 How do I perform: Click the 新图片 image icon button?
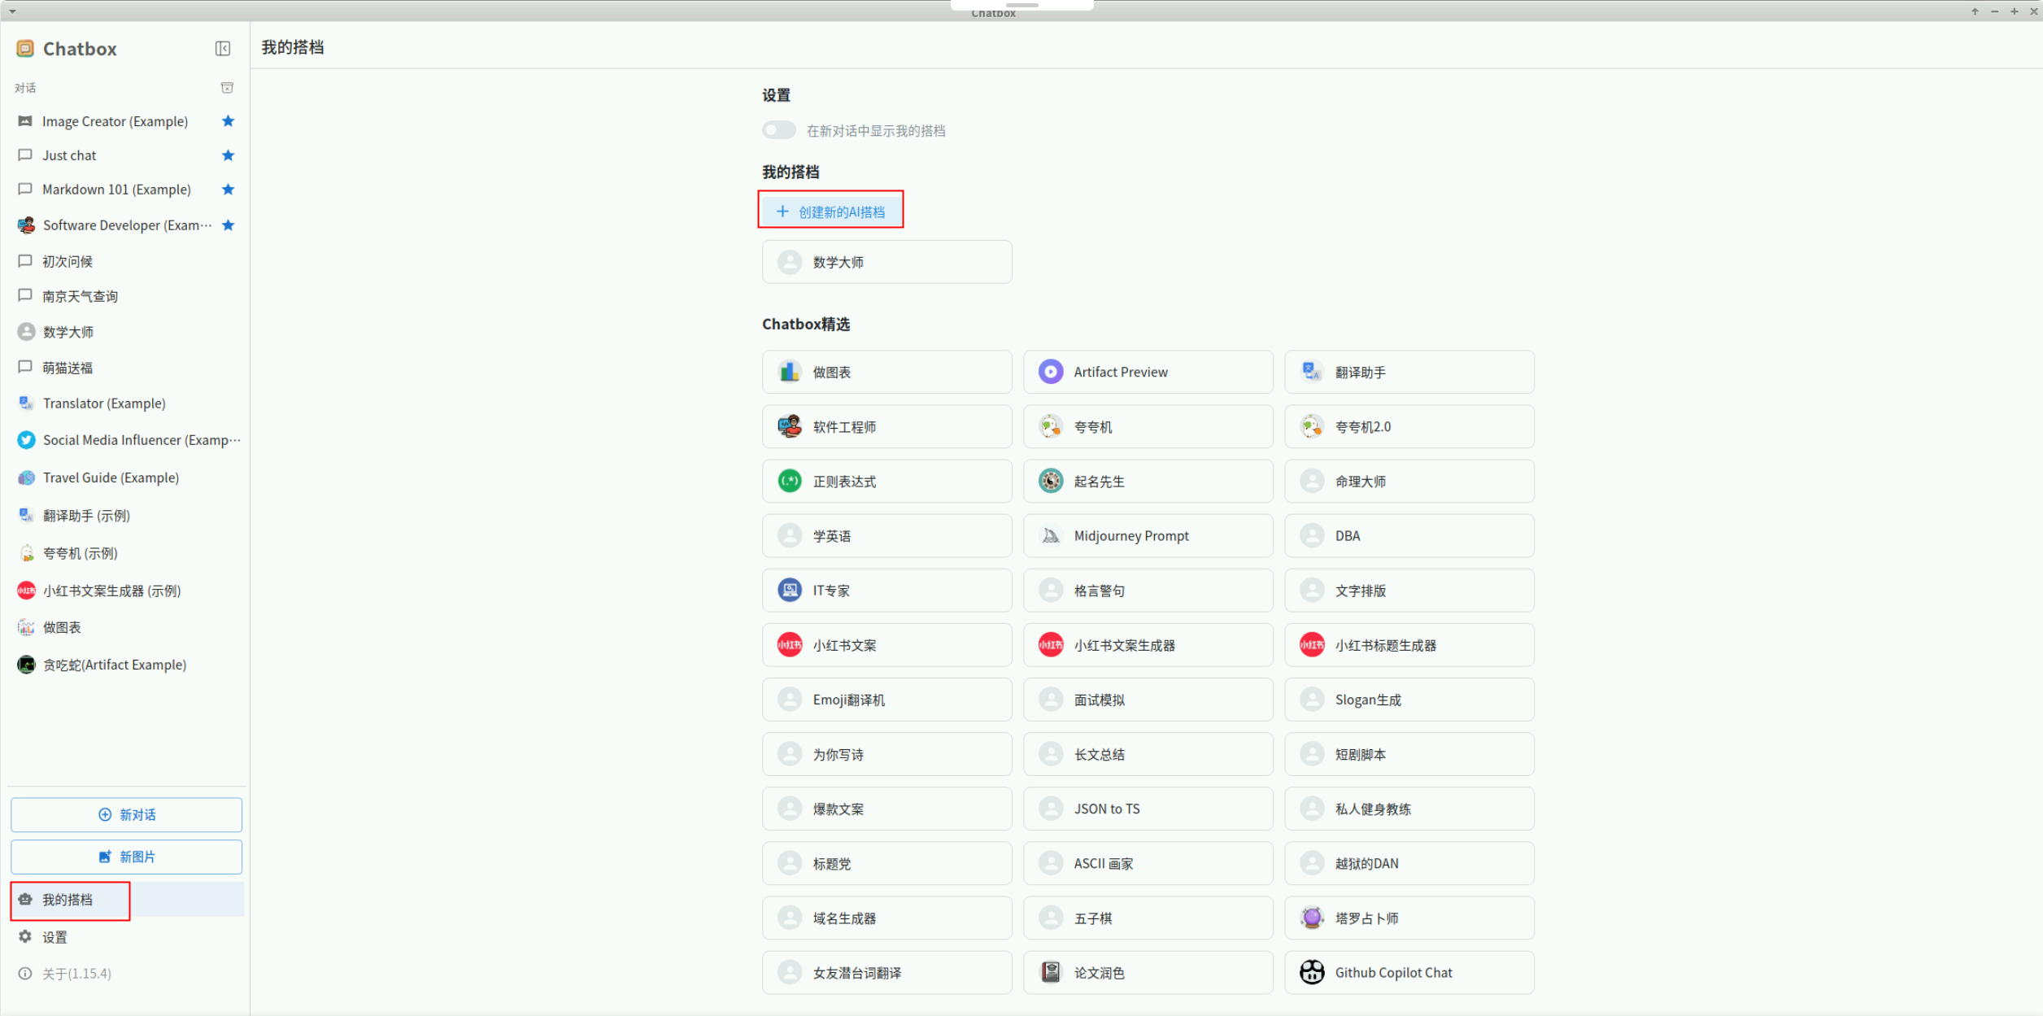pos(105,857)
